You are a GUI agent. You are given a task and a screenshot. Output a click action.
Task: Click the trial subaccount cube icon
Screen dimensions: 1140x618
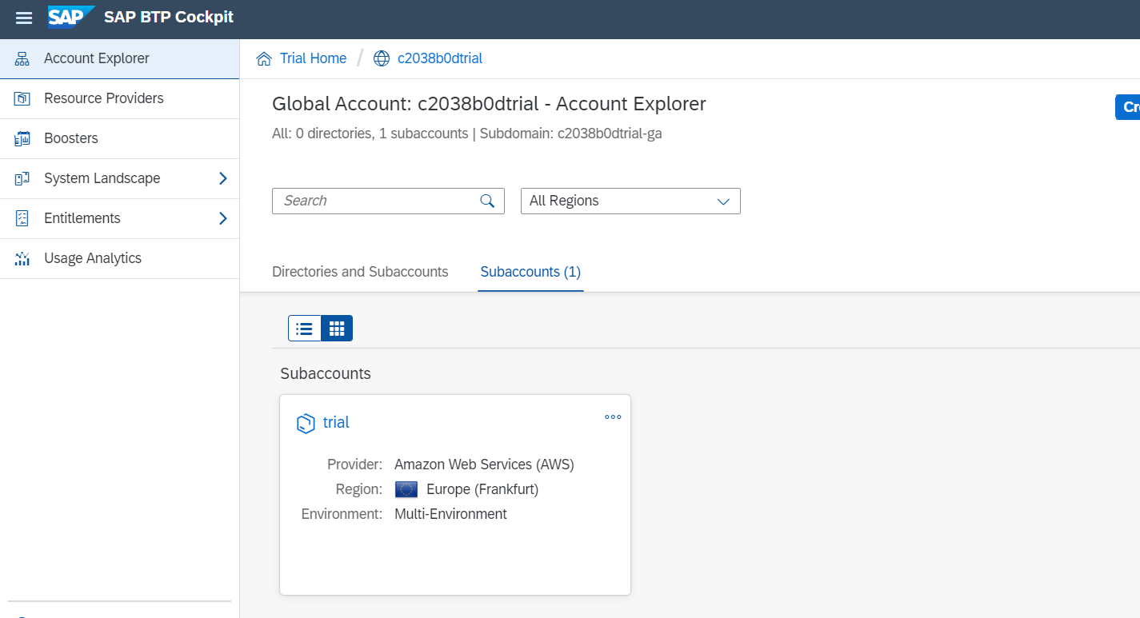click(306, 424)
